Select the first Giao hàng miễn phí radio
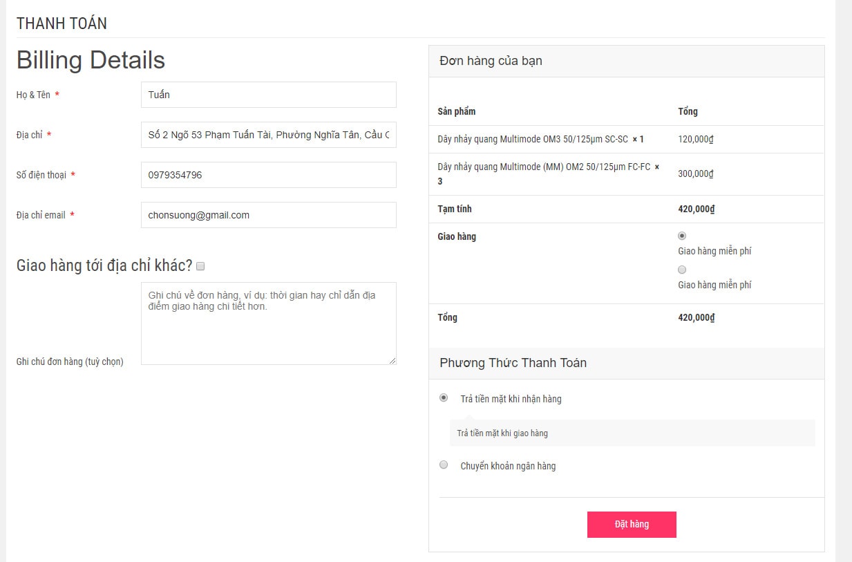 pyautogui.click(x=682, y=236)
